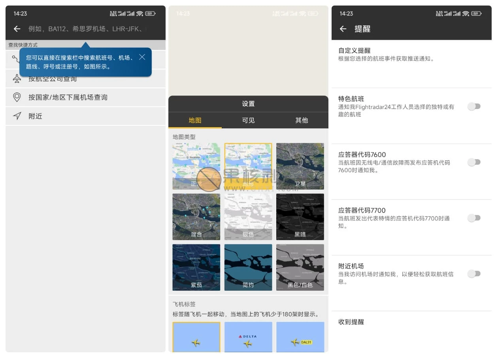Enable the 特色航班 notification toggle
The width and height of the screenshot is (496, 359).
coord(474,107)
